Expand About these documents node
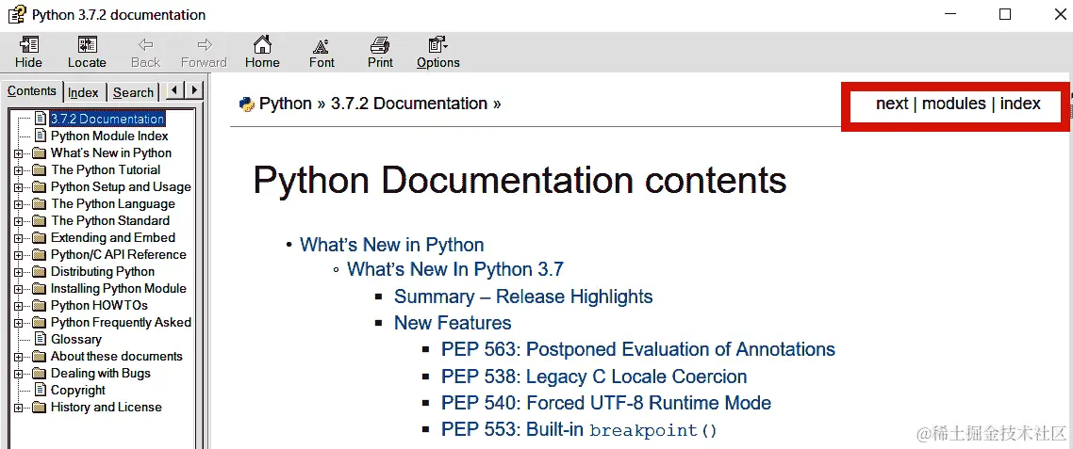 click(x=19, y=356)
